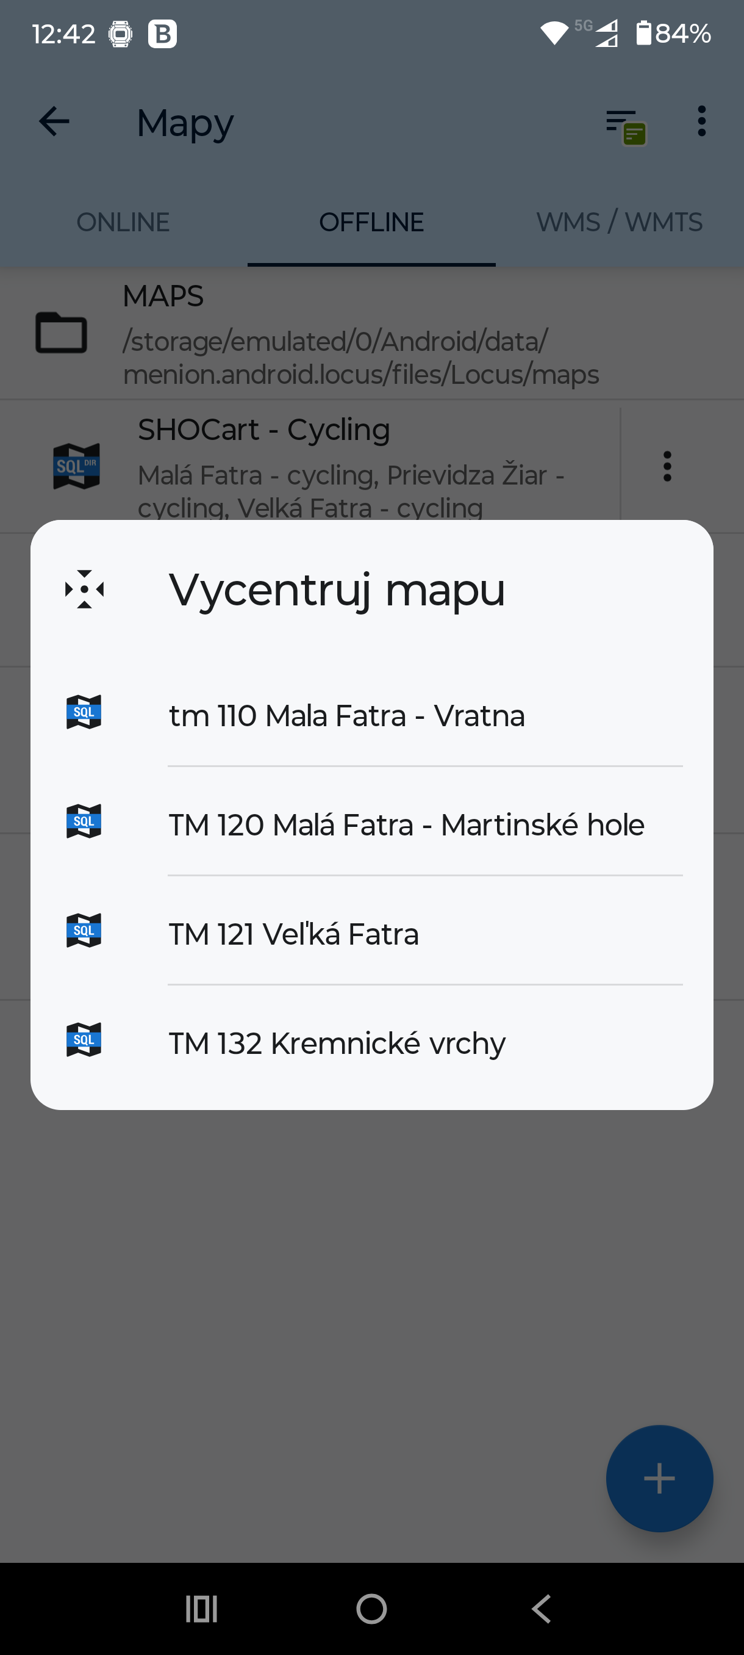The width and height of the screenshot is (744, 1655).
Task: Choose tm 110 Mala Fatra - Vratna
Action: (346, 716)
